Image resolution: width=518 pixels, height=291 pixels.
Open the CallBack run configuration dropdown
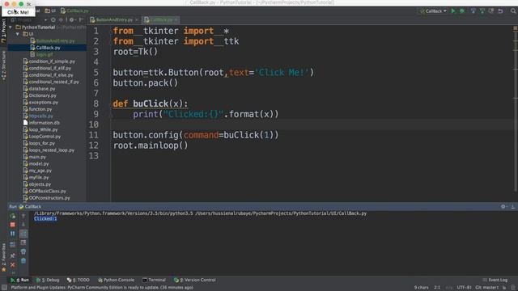point(433,11)
